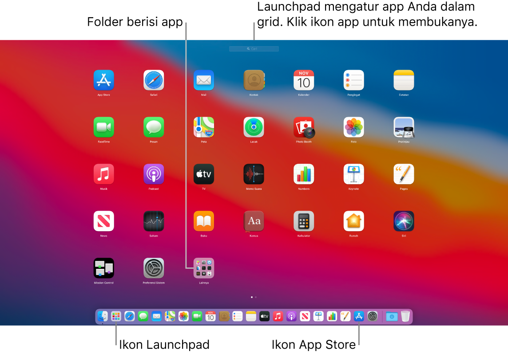This screenshot has height=354, width=508.
Task: Open Numbers from the Dock
Action: [332, 316]
